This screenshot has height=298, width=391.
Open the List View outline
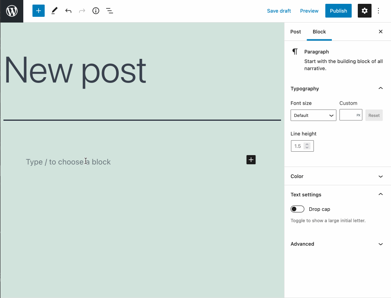pyautogui.click(x=110, y=11)
